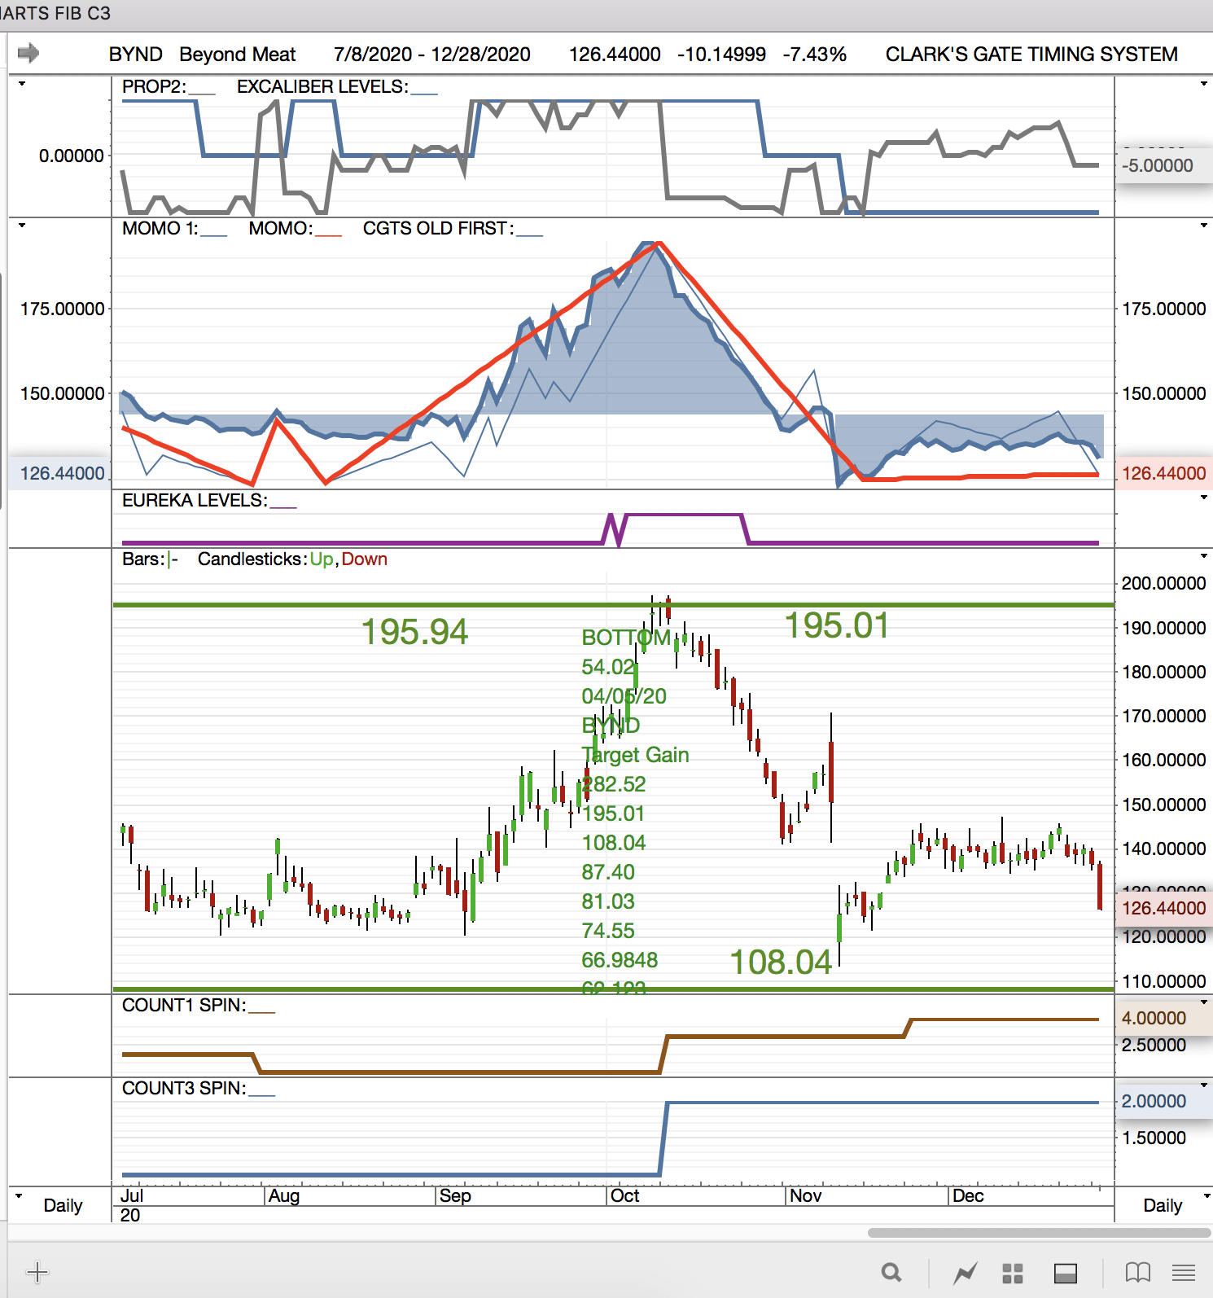The width and height of the screenshot is (1213, 1298).
Task: Open the book library icon
Action: (1138, 1272)
